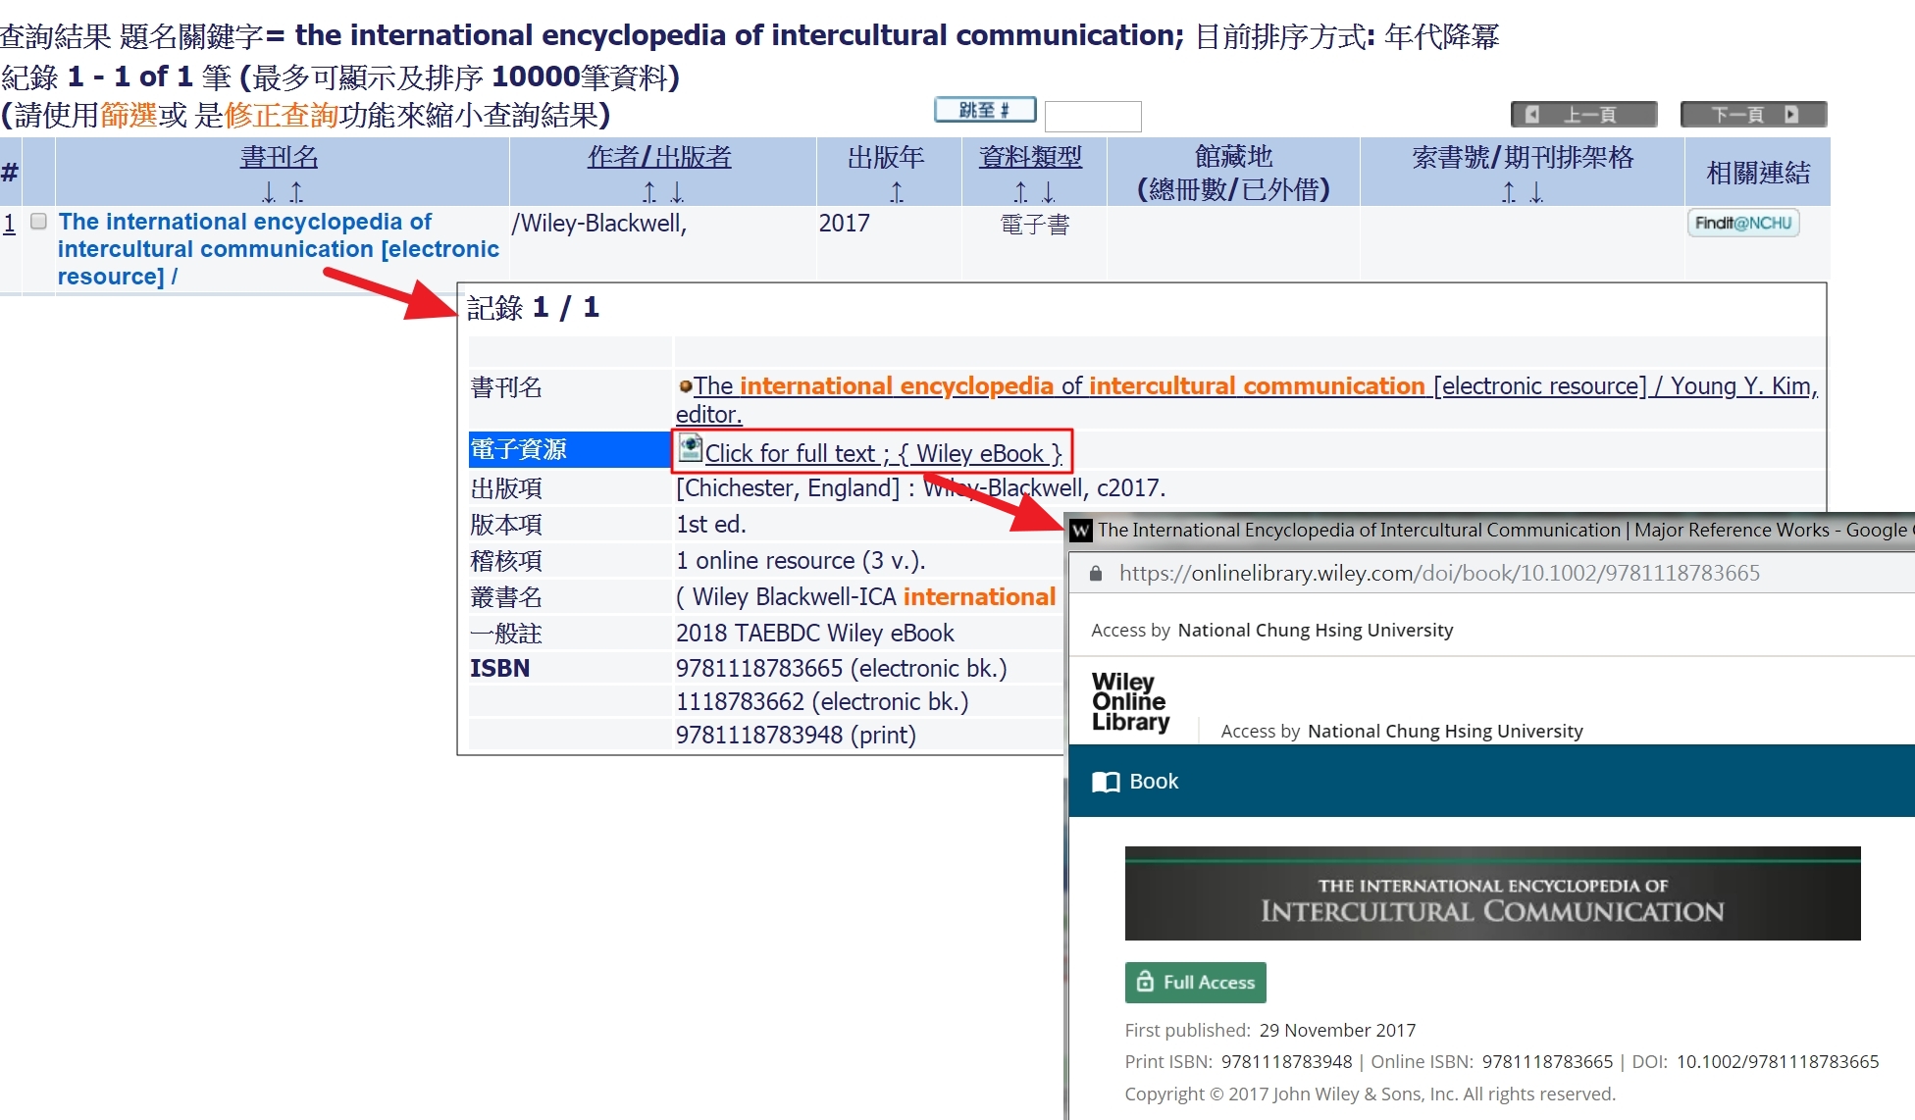Click the open book icon in the Book banner

(x=1106, y=782)
